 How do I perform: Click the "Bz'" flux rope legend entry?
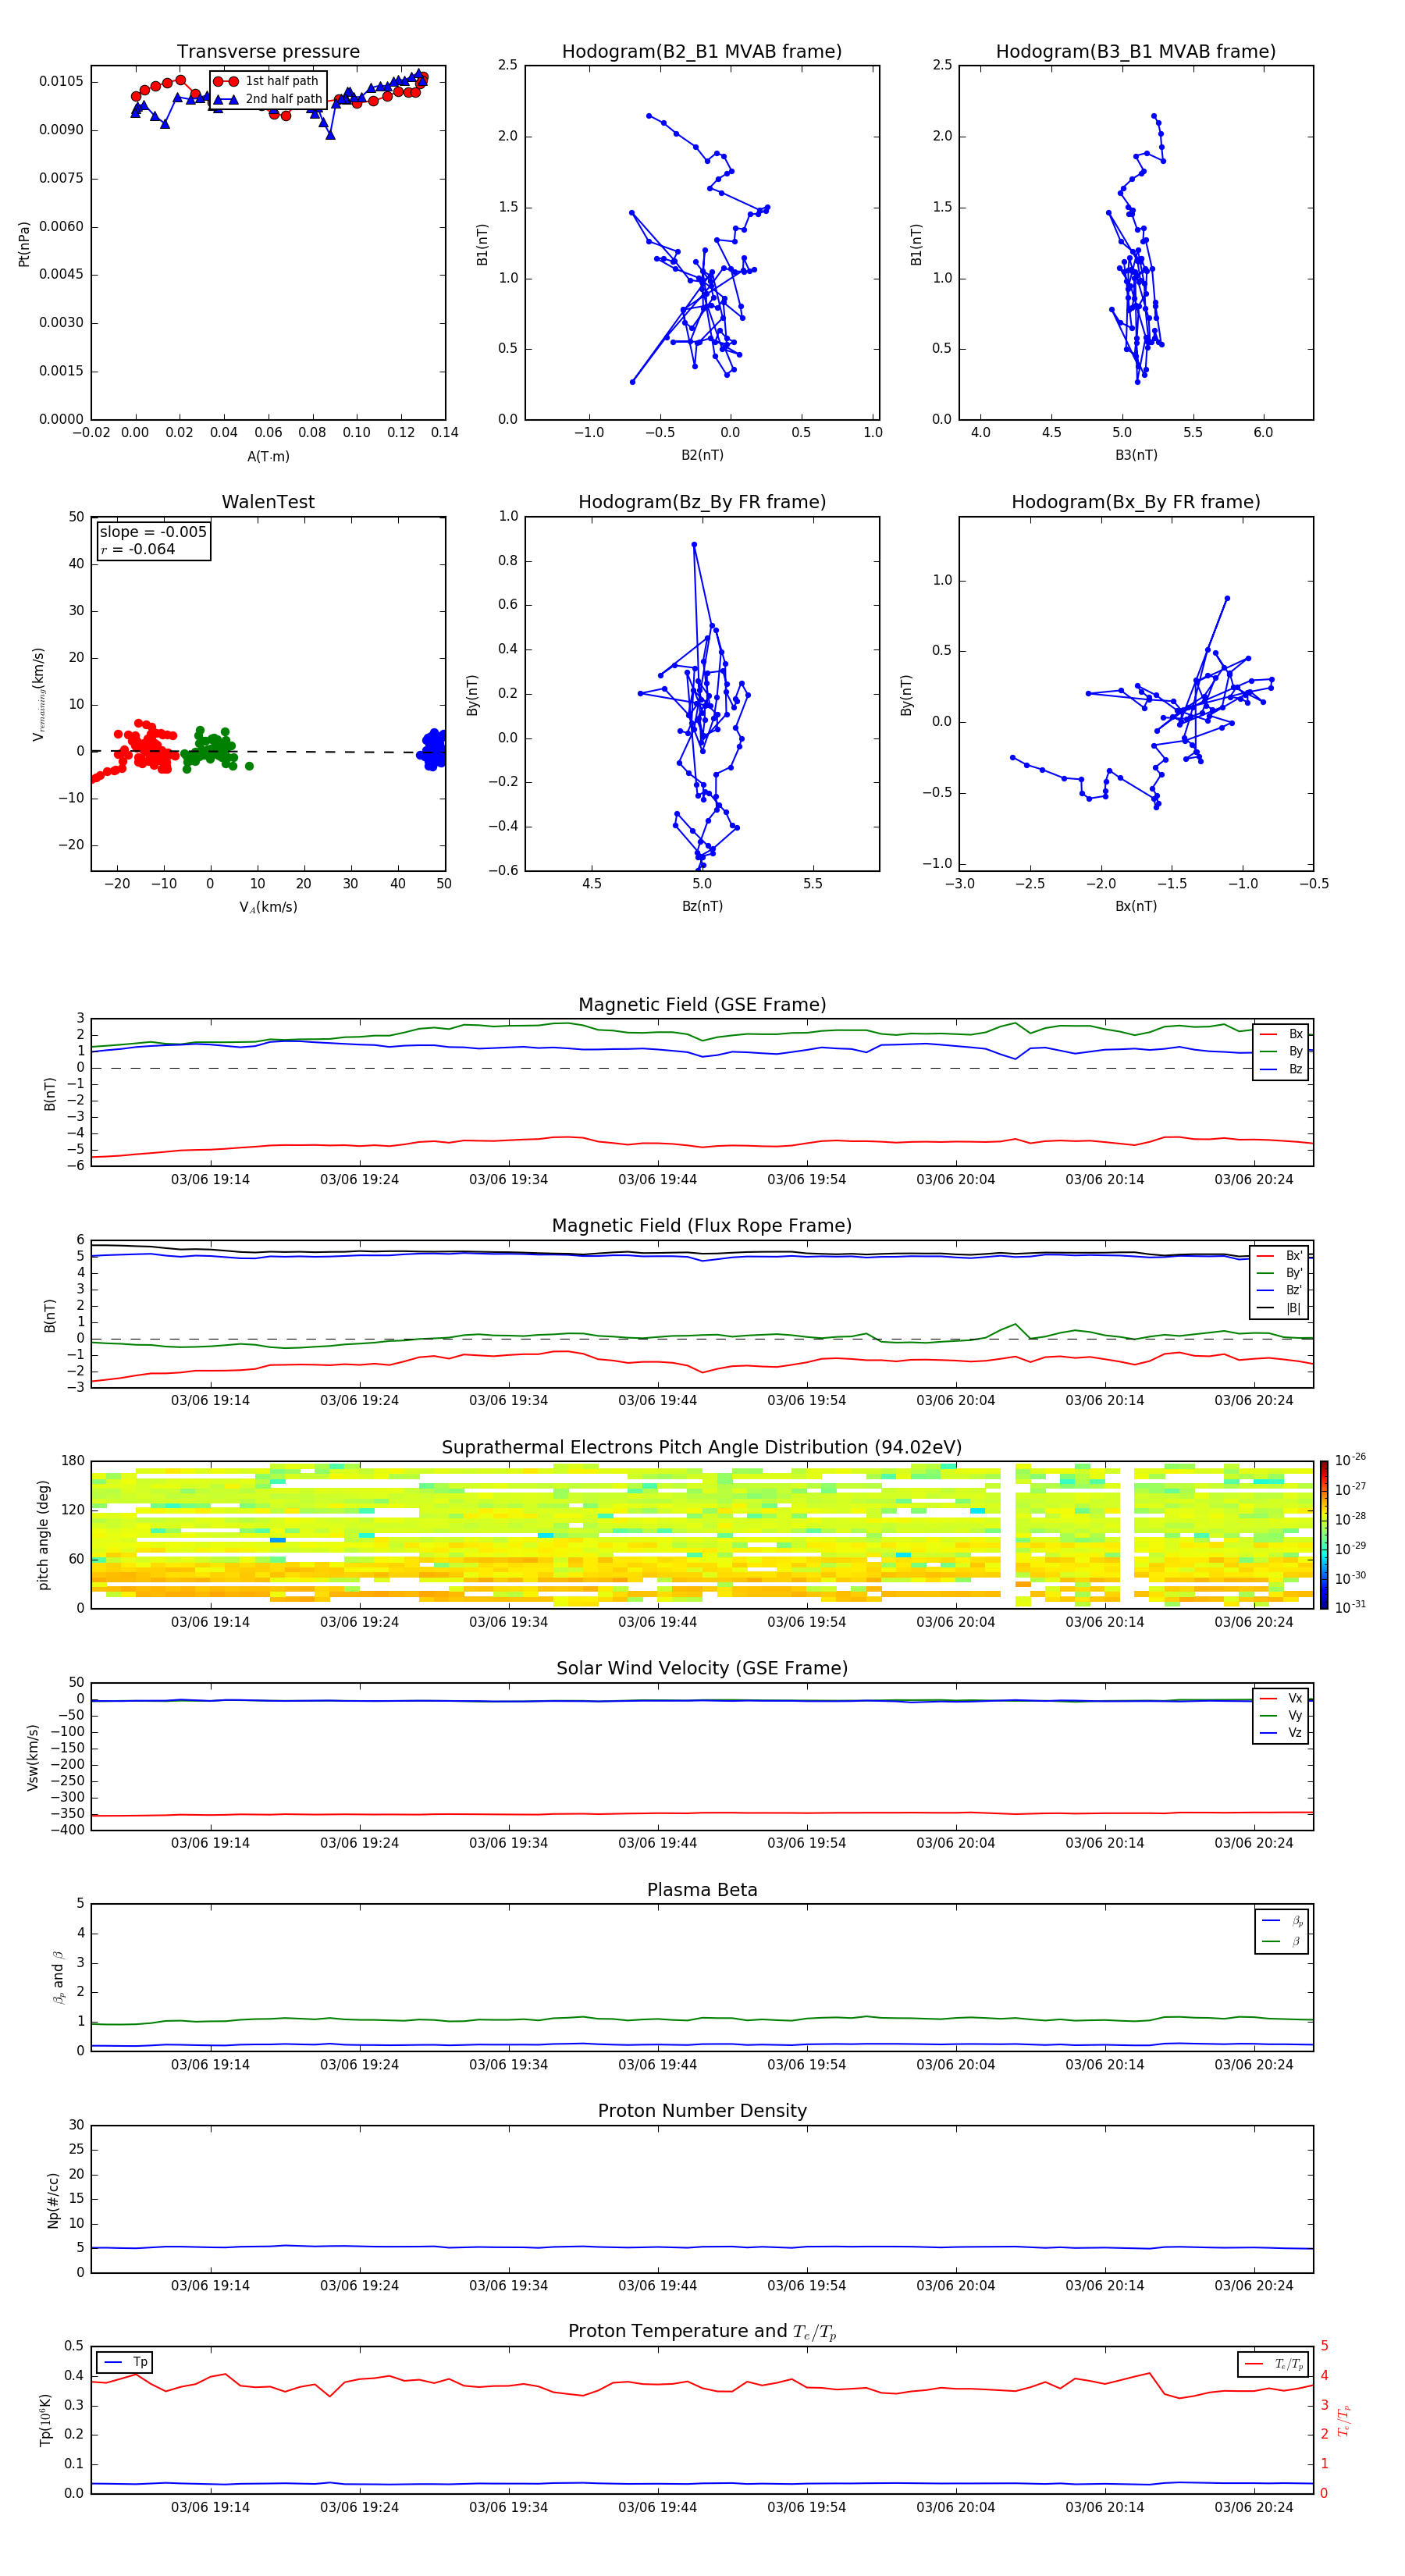(x=1281, y=1290)
